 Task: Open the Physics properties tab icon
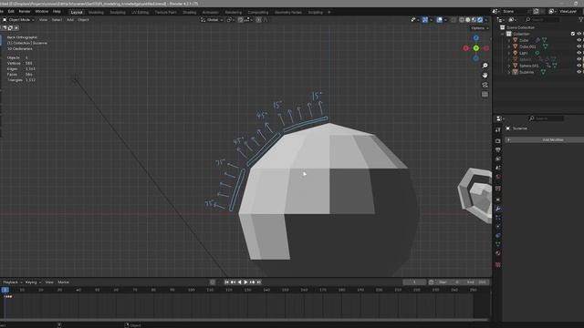pyautogui.click(x=498, y=226)
